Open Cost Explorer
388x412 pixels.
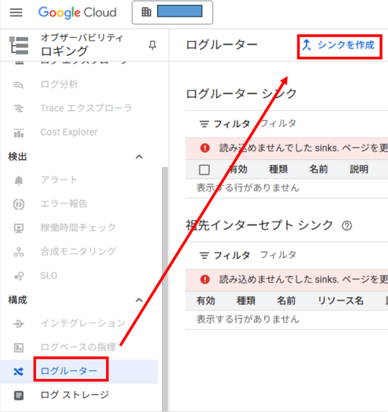pyautogui.click(x=69, y=132)
